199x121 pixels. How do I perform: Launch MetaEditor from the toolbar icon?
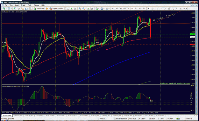click(47, 9)
